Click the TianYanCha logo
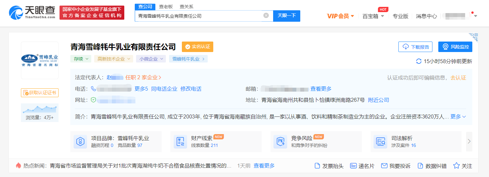The height and width of the screenshot is (177, 489). 32,12
